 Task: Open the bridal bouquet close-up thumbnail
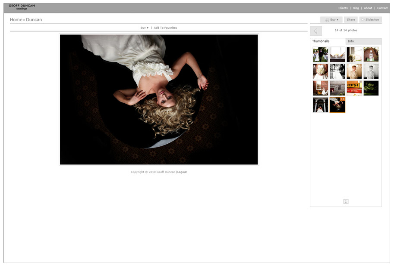tap(320, 71)
